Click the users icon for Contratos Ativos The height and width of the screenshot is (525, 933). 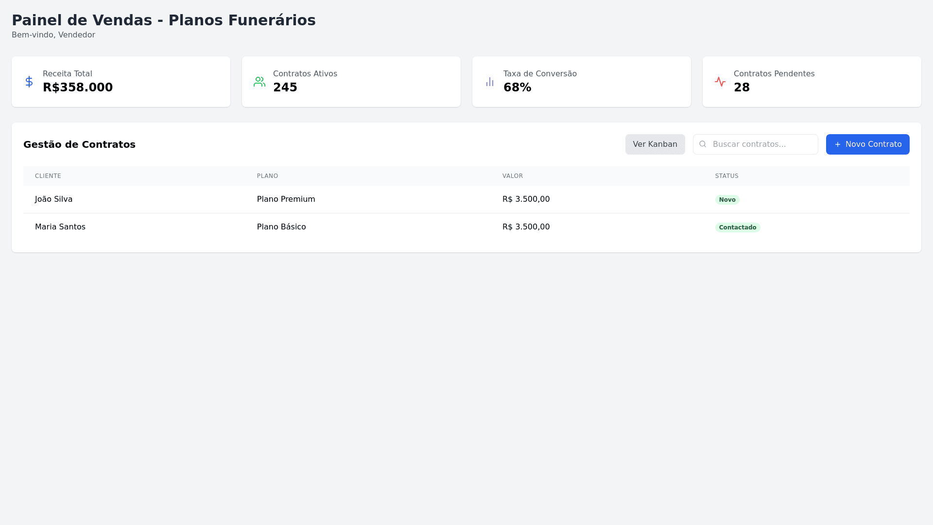pyautogui.click(x=259, y=82)
